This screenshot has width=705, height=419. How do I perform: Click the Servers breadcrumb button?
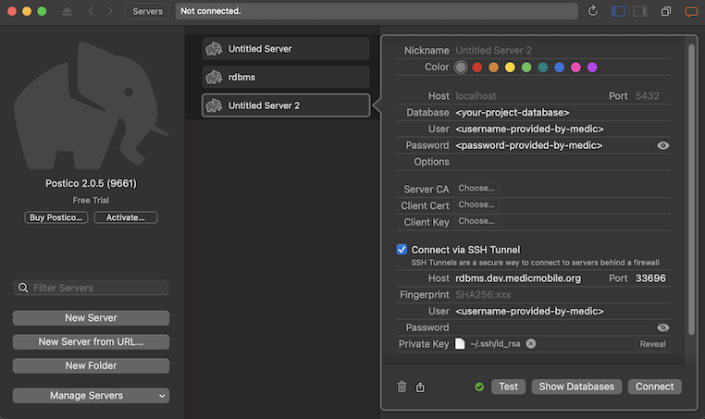coord(147,11)
